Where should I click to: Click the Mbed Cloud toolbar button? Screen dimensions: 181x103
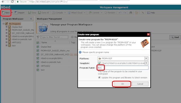point(75,13)
